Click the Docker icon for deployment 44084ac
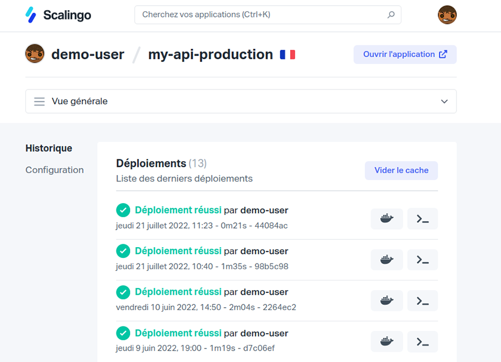 point(387,219)
